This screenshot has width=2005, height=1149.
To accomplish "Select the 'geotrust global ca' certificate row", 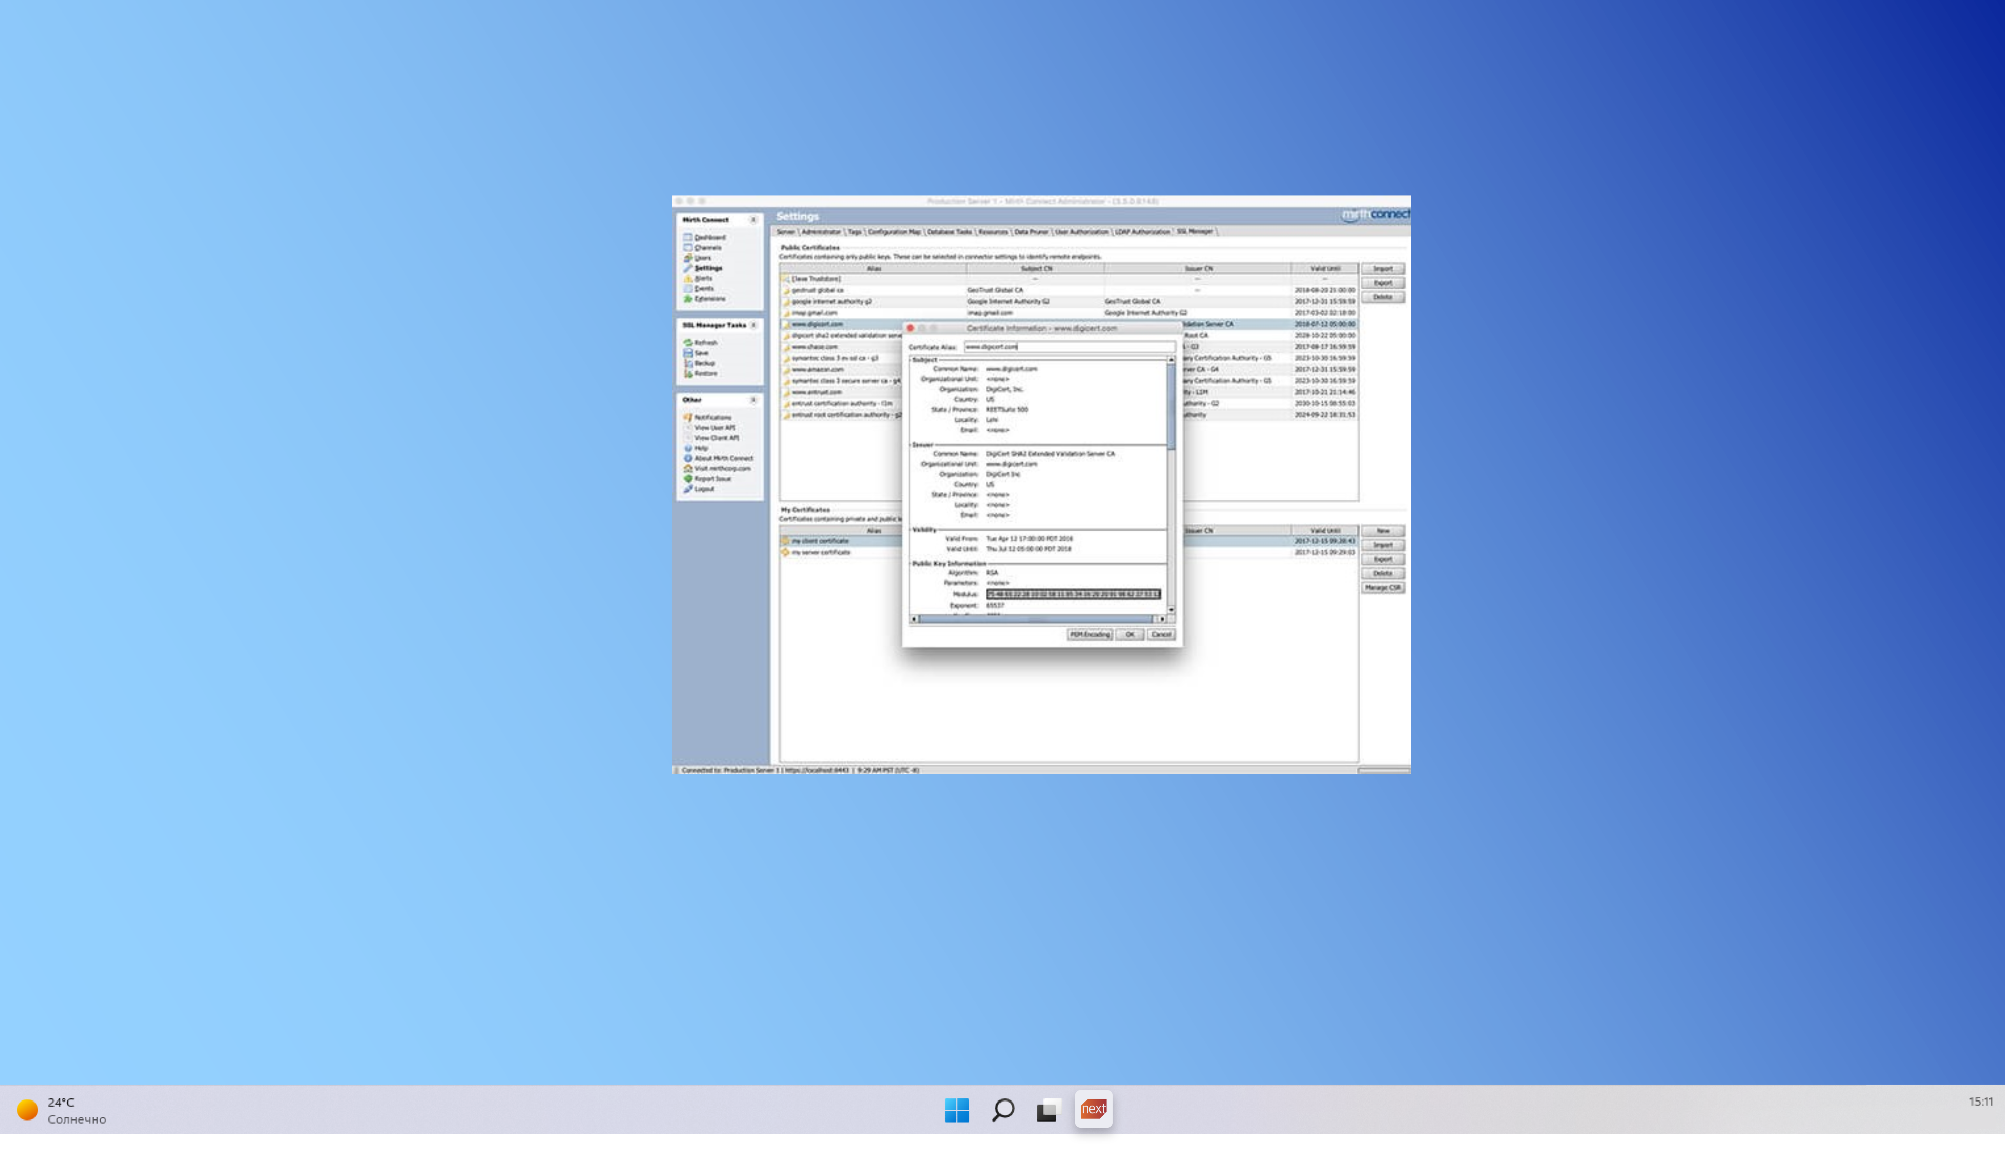I will click(1069, 290).
